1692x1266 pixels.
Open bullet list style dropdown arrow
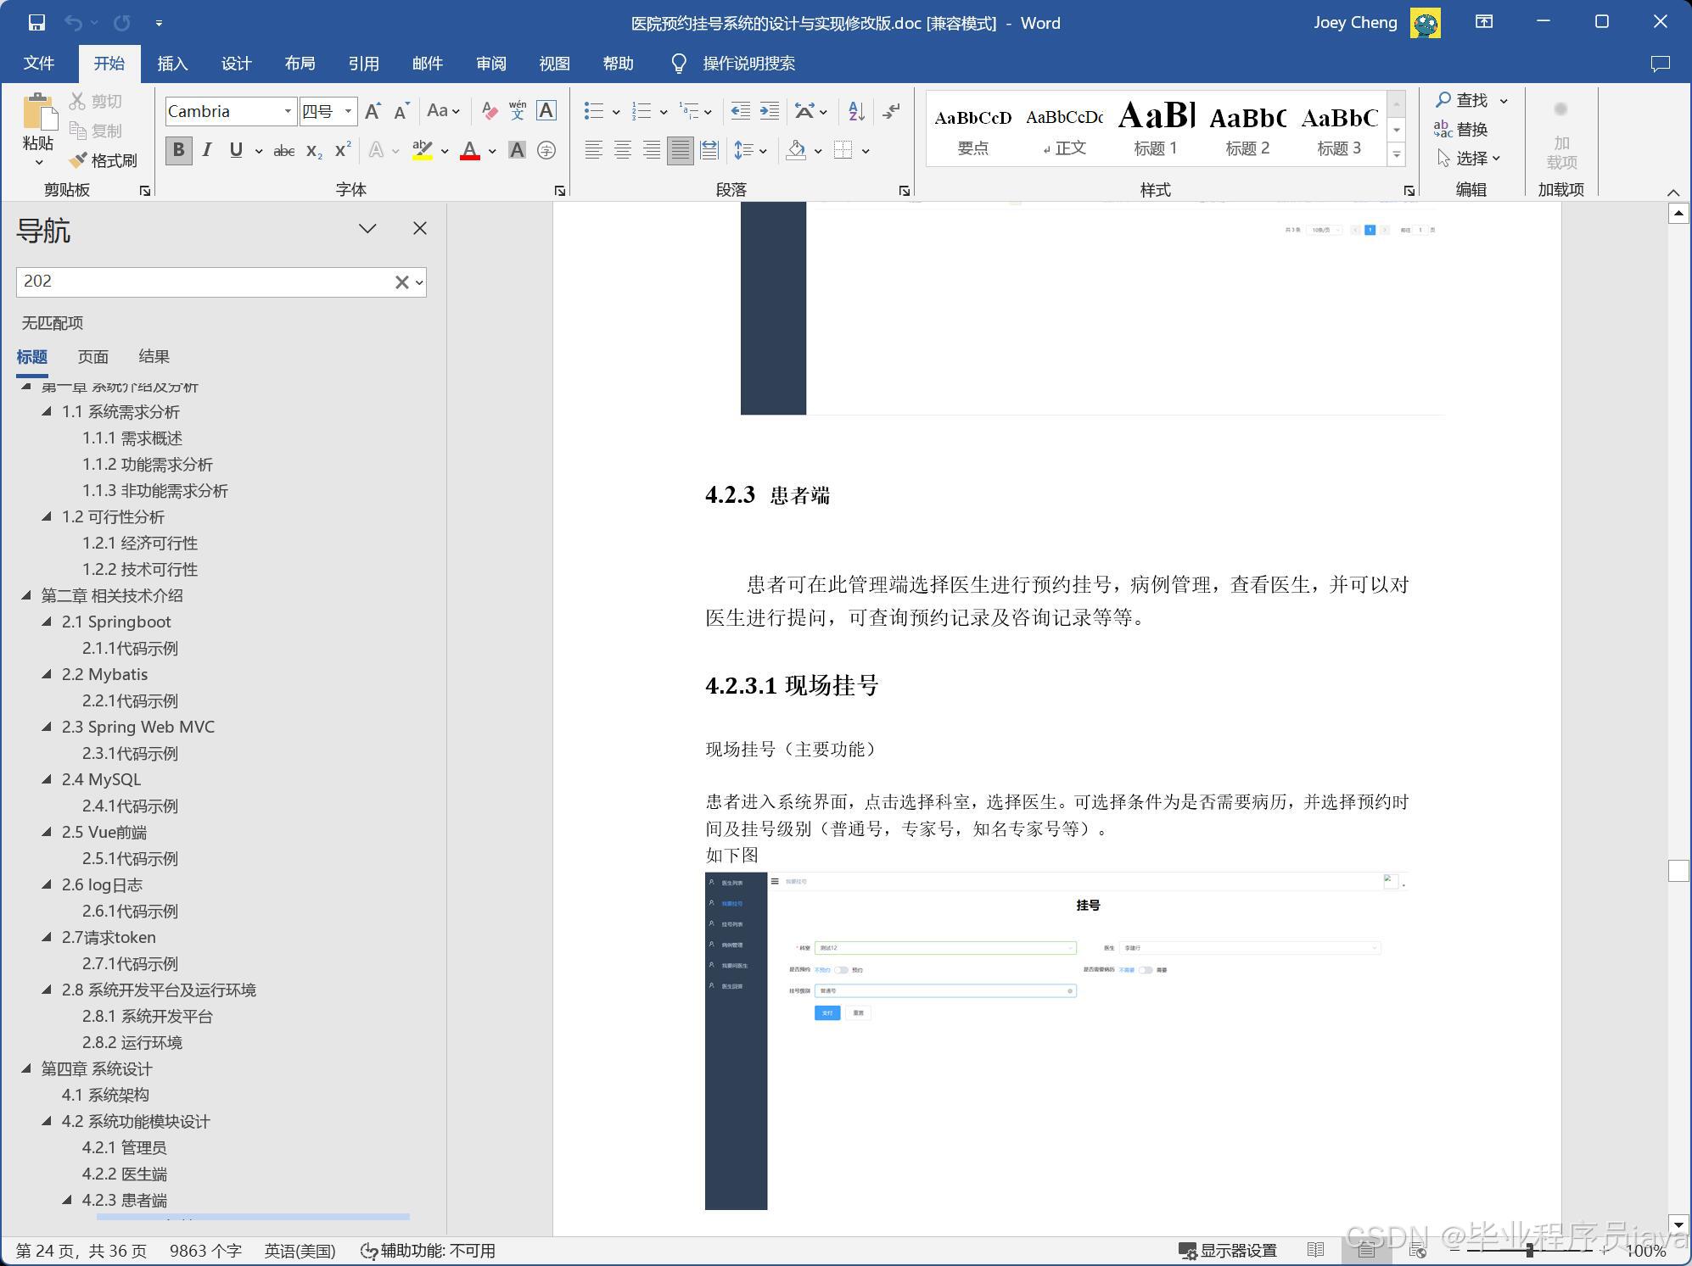tap(616, 111)
